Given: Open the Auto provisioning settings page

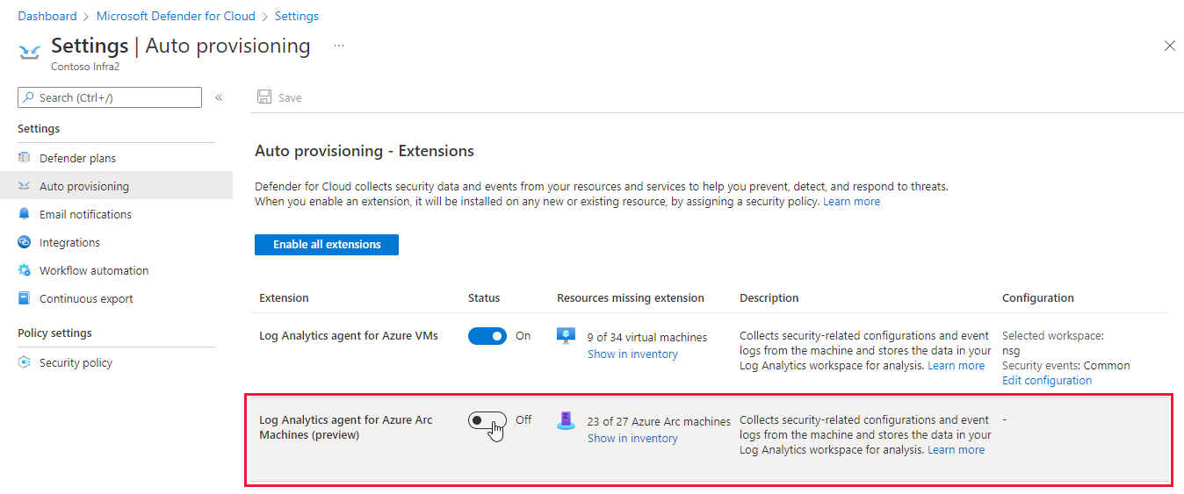Looking at the screenshot, I should 83,186.
